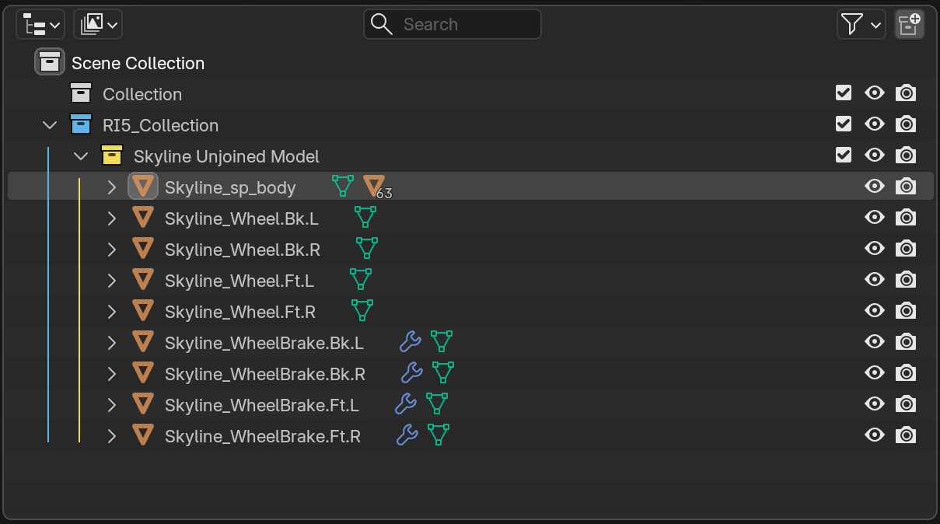Select the Scene Collection label
The width and height of the screenshot is (940, 524).
coord(138,64)
